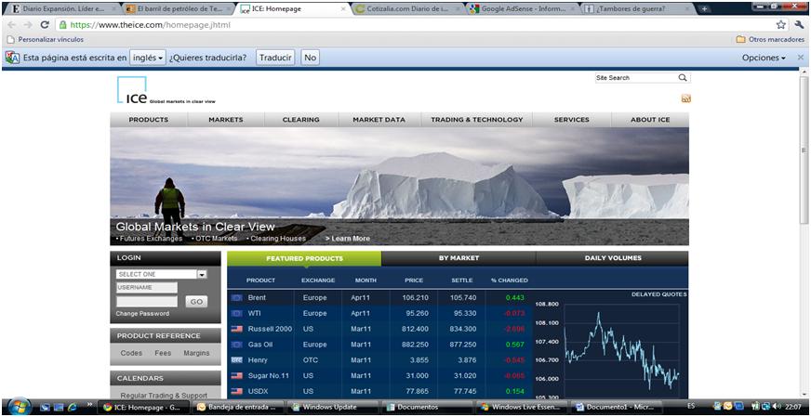Show the desktop via quick launch icon

coord(46,407)
